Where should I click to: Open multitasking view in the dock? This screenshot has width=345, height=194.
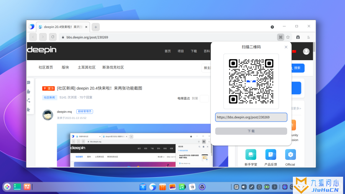click(27, 187)
